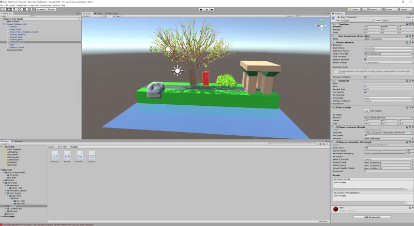Open the Cast Shadows dropdown

388,56
